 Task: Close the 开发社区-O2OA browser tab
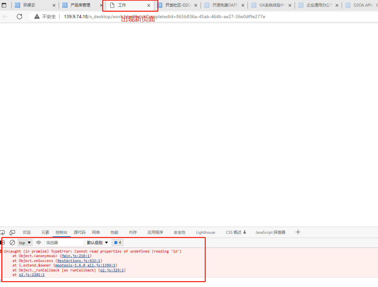click(x=196, y=5)
